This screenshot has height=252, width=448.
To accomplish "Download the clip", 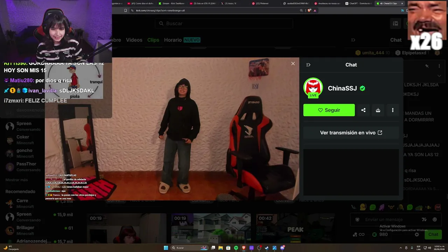I will [378, 110].
